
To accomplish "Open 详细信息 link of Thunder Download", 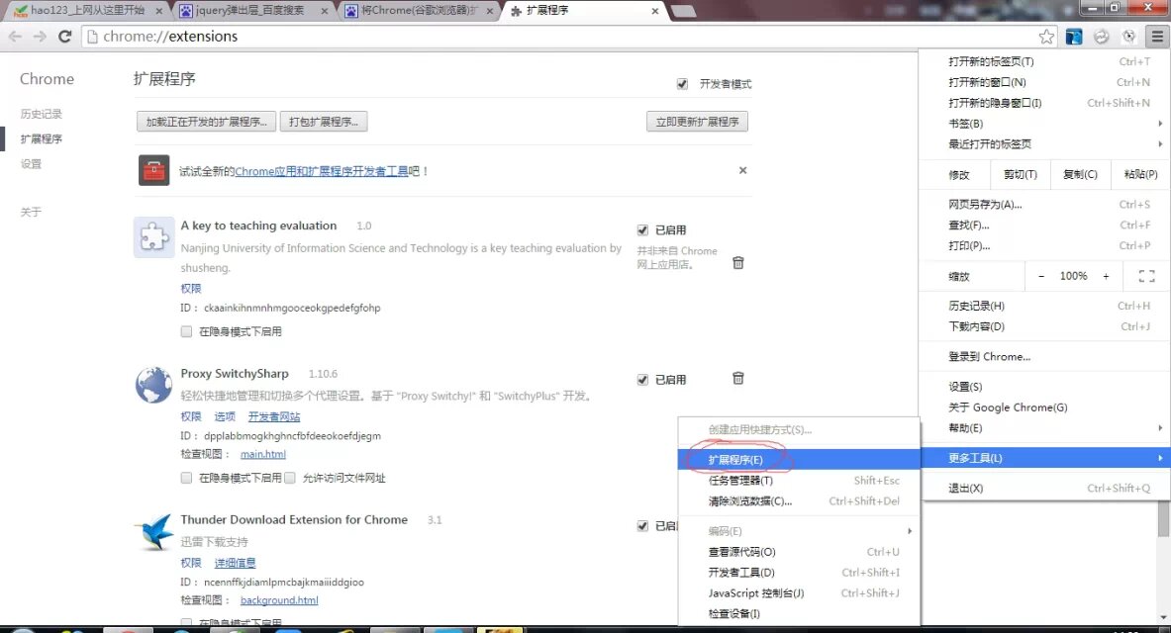I will [x=236, y=563].
